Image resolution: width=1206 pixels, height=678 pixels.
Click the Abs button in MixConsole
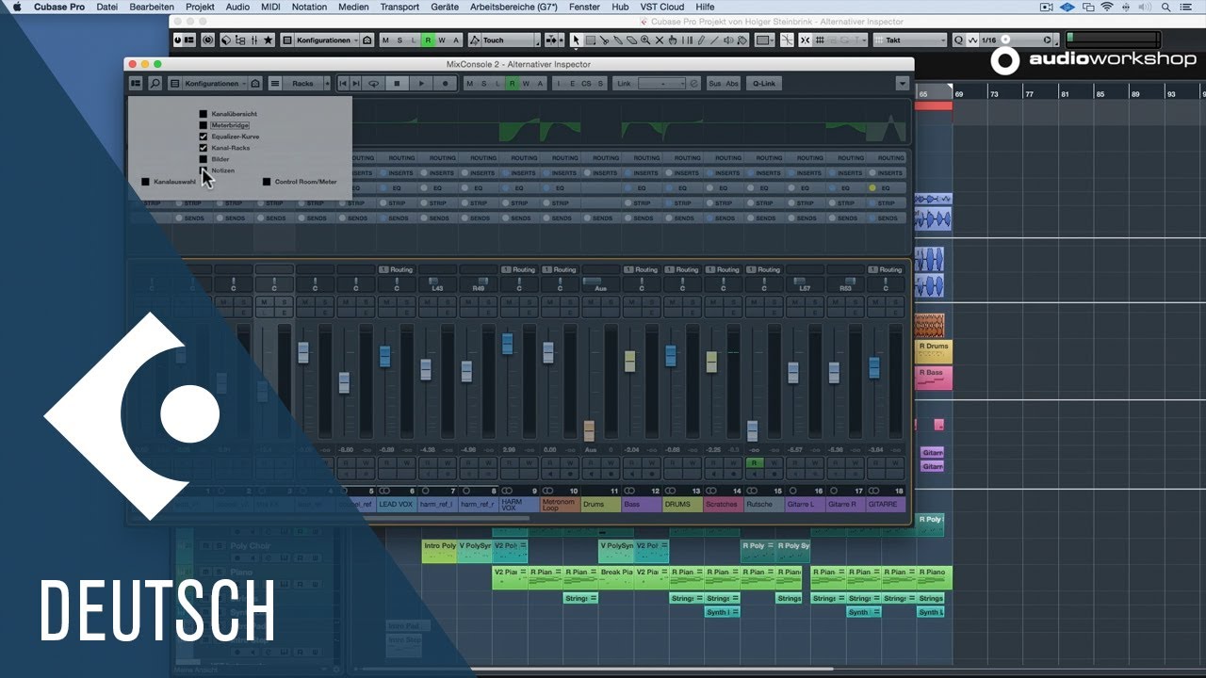[732, 84]
